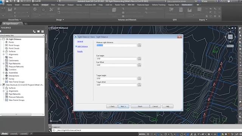Viewport: 242px width, 136px height.
Task: Click the Results wizard page link
Action: click(80, 51)
